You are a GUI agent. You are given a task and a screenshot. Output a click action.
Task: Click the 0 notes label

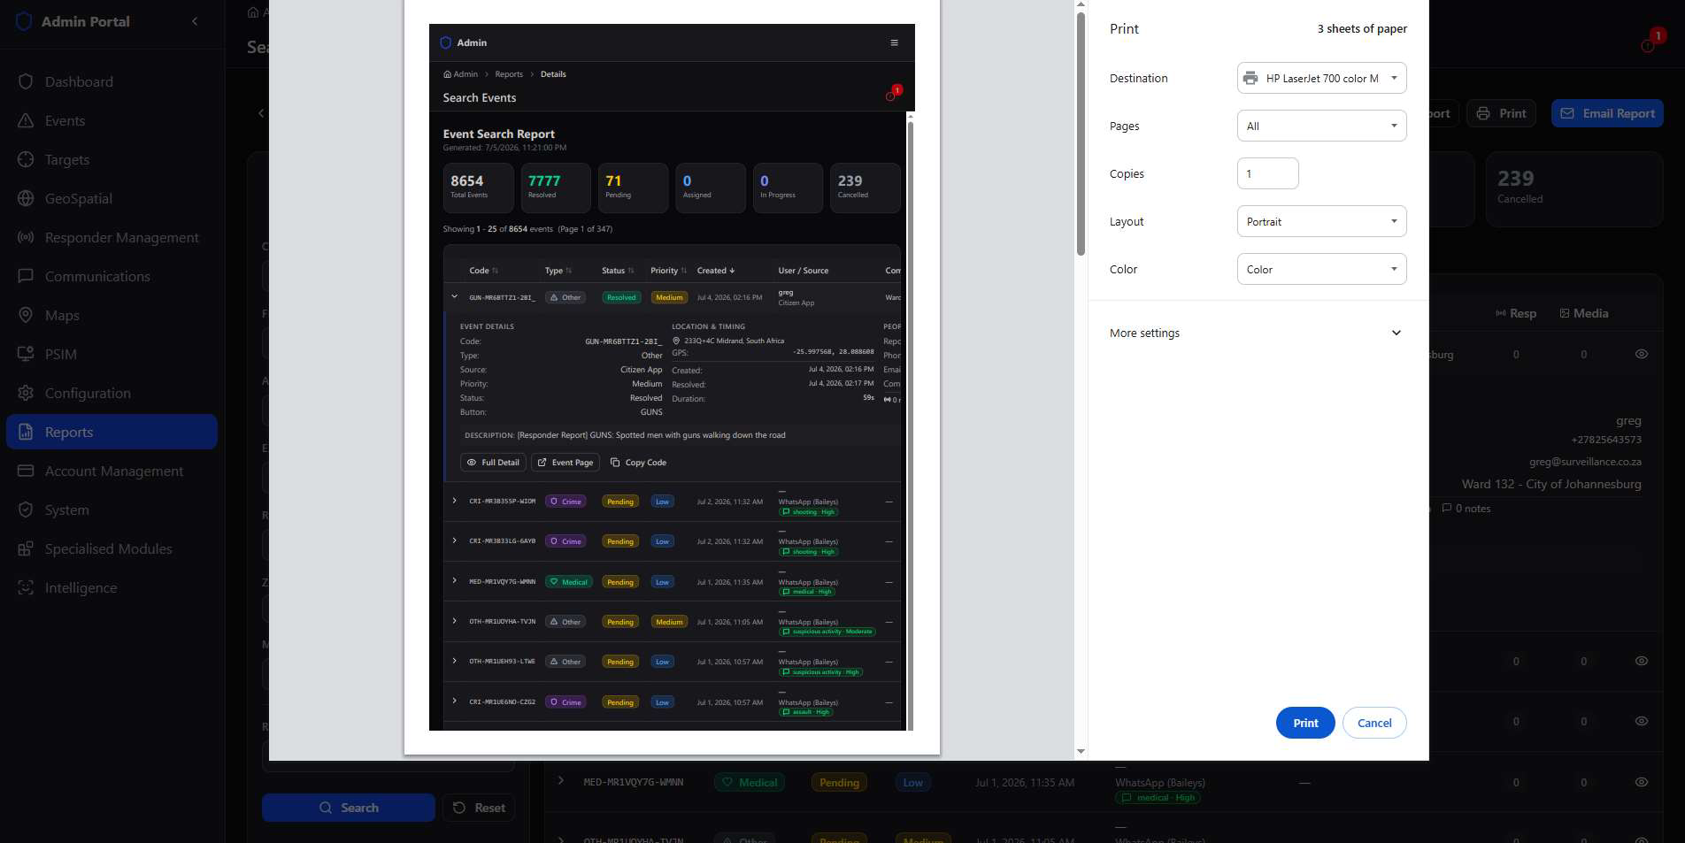pyautogui.click(x=1466, y=509)
